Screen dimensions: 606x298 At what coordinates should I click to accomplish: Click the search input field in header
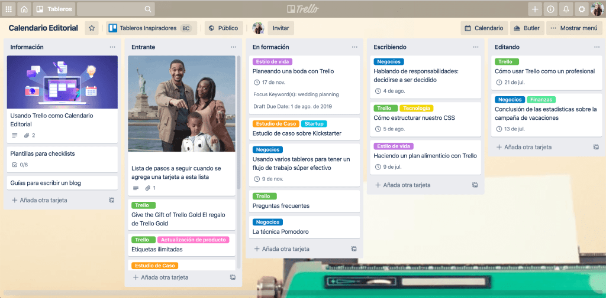coord(115,9)
